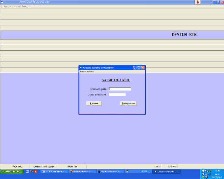Switch to TFC BTK.doc taskbar window

point(54,171)
